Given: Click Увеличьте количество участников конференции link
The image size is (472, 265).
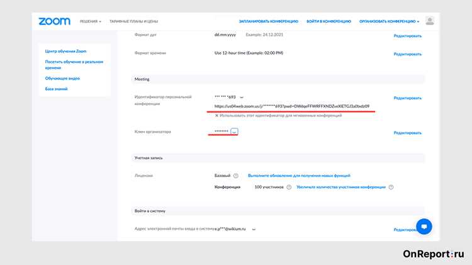Looking at the screenshot, I should point(340,187).
